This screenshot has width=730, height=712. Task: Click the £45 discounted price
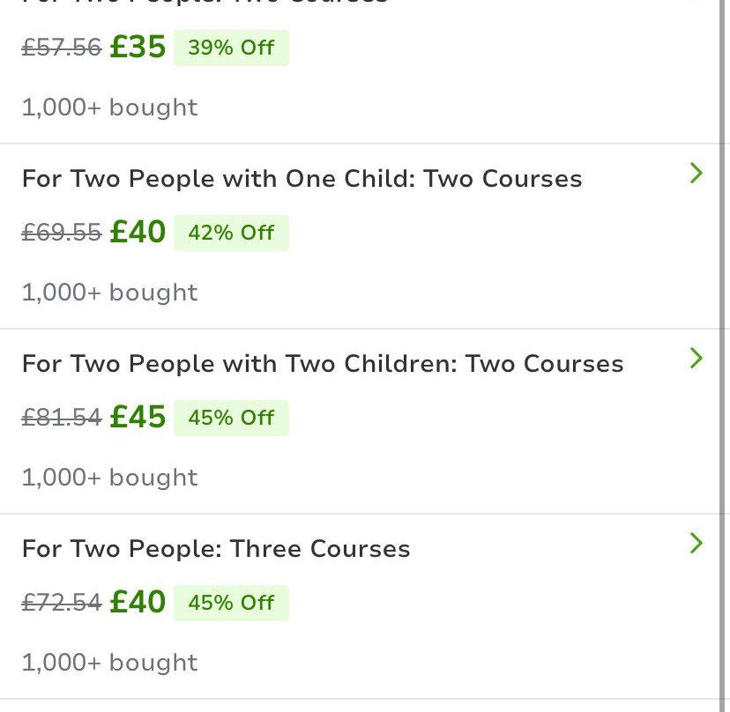point(138,418)
